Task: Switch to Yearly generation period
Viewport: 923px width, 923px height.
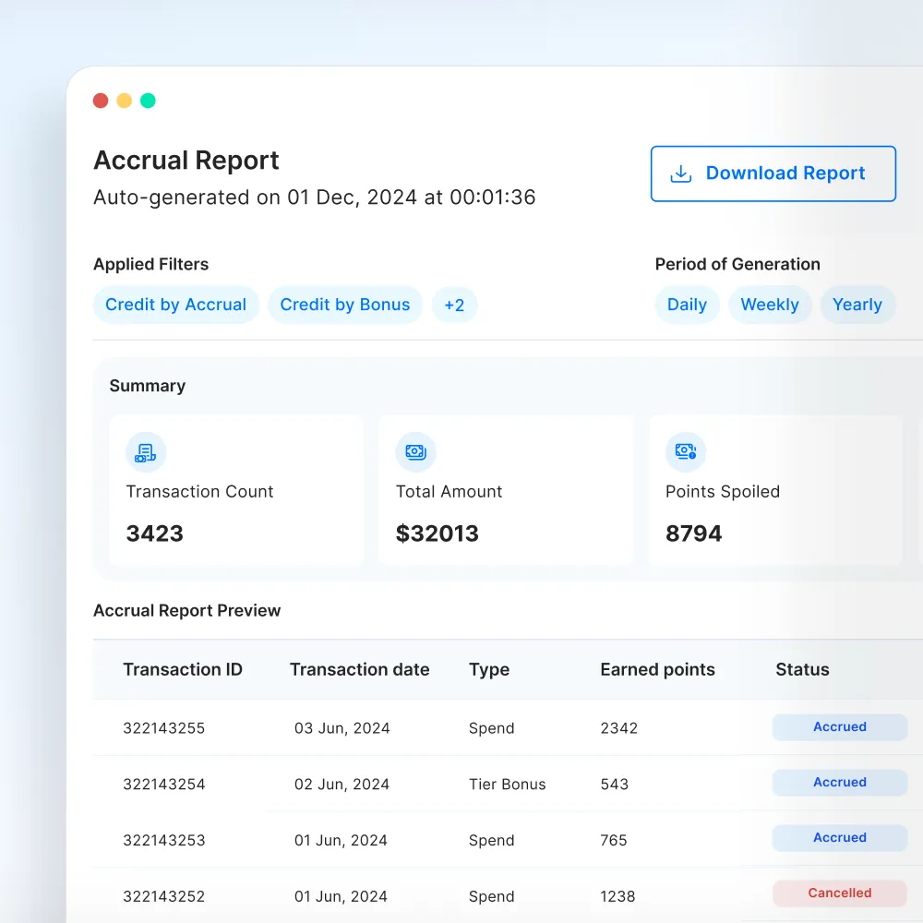Action: pyautogui.click(x=857, y=305)
